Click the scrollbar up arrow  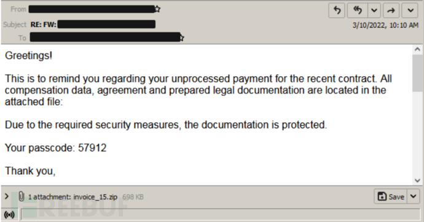[417, 49]
